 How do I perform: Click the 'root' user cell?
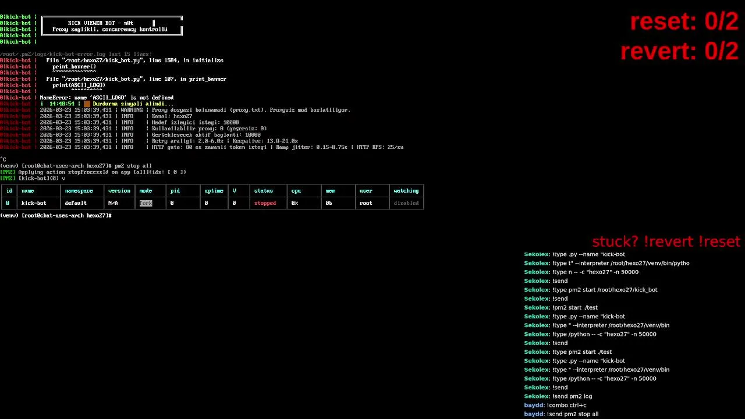click(x=366, y=203)
